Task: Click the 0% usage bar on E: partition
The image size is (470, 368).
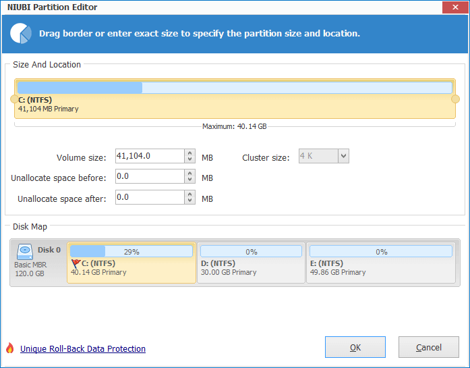Action: [x=381, y=252]
